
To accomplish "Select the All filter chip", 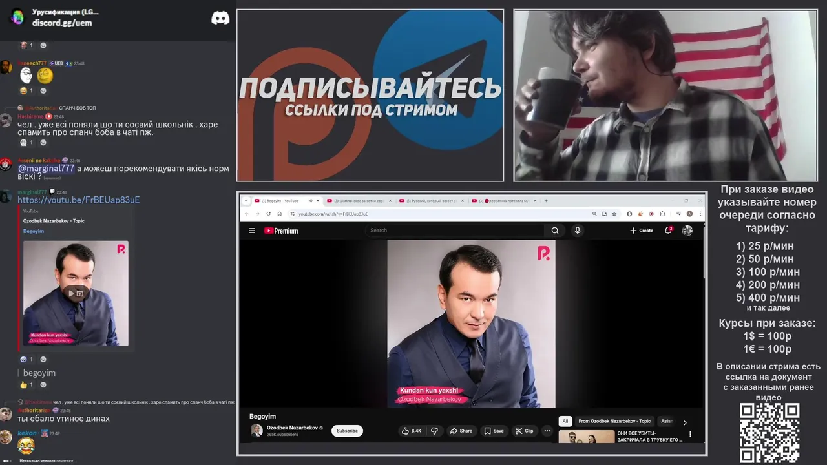I will (565, 421).
